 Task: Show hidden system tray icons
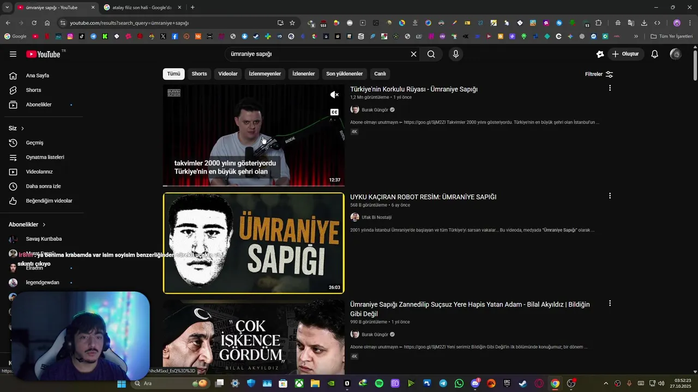pyautogui.click(x=605, y=383)
